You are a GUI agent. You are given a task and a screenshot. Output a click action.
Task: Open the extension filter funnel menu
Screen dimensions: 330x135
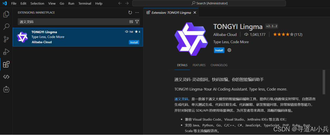tap(137, 22)
